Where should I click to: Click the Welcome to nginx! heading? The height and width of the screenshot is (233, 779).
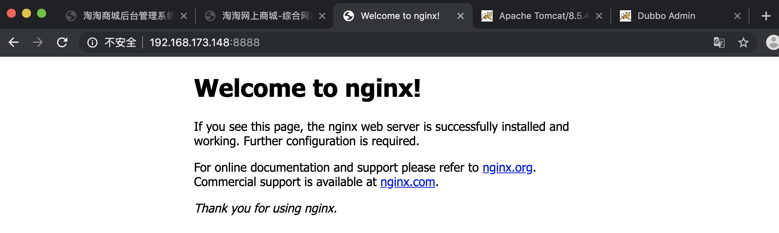click(307, 88)
